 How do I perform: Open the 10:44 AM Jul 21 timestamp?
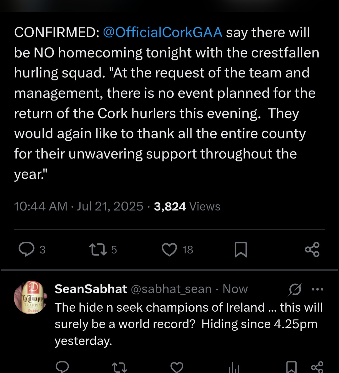78,206
